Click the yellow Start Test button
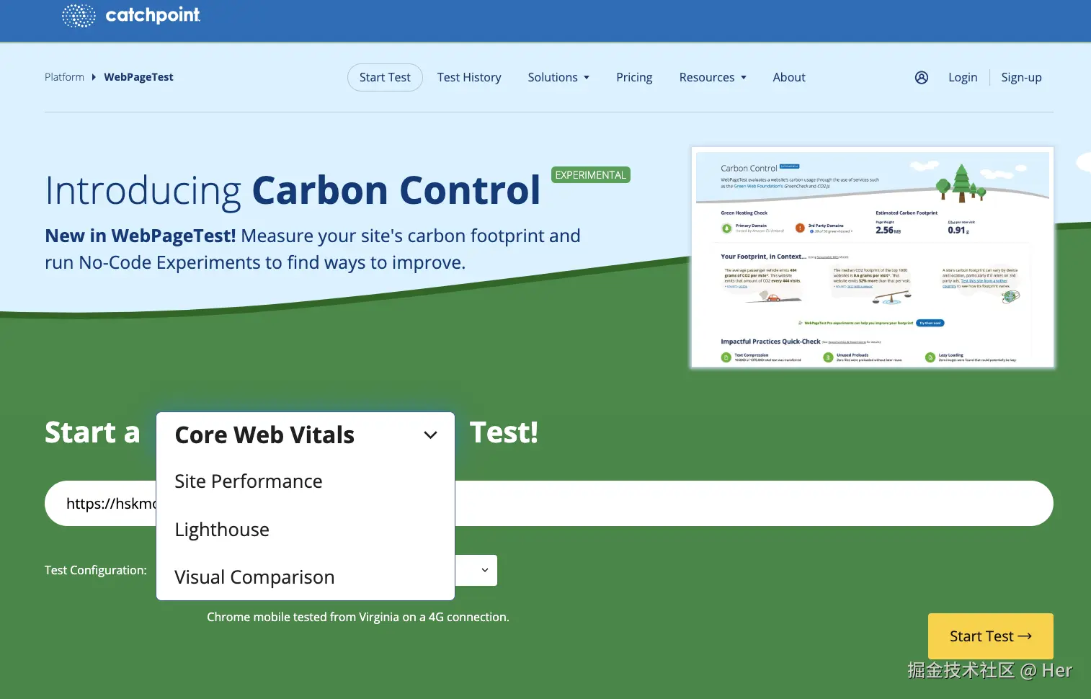The image size is (1091, 699). click(991, 636)
